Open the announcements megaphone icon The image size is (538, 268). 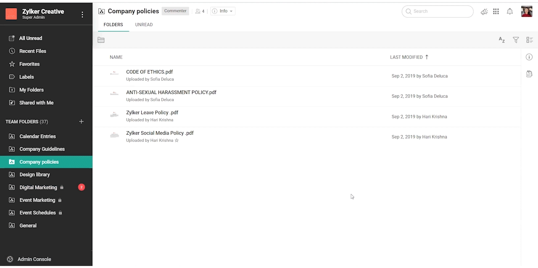[484, 12]
